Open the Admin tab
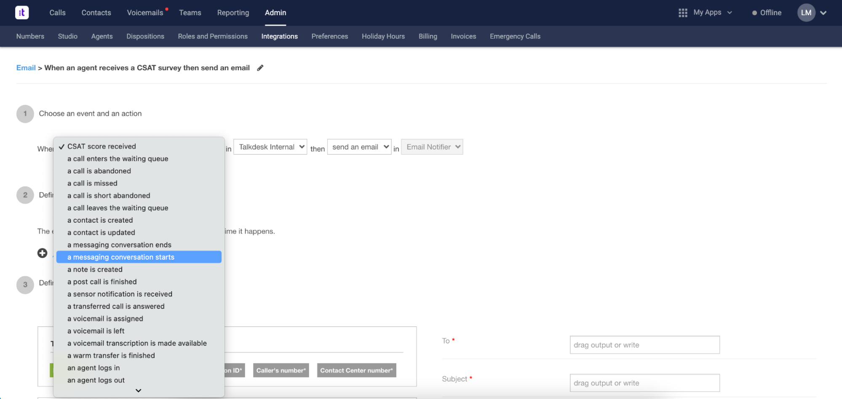Screen dimensions: 842x399 (275, 13)
